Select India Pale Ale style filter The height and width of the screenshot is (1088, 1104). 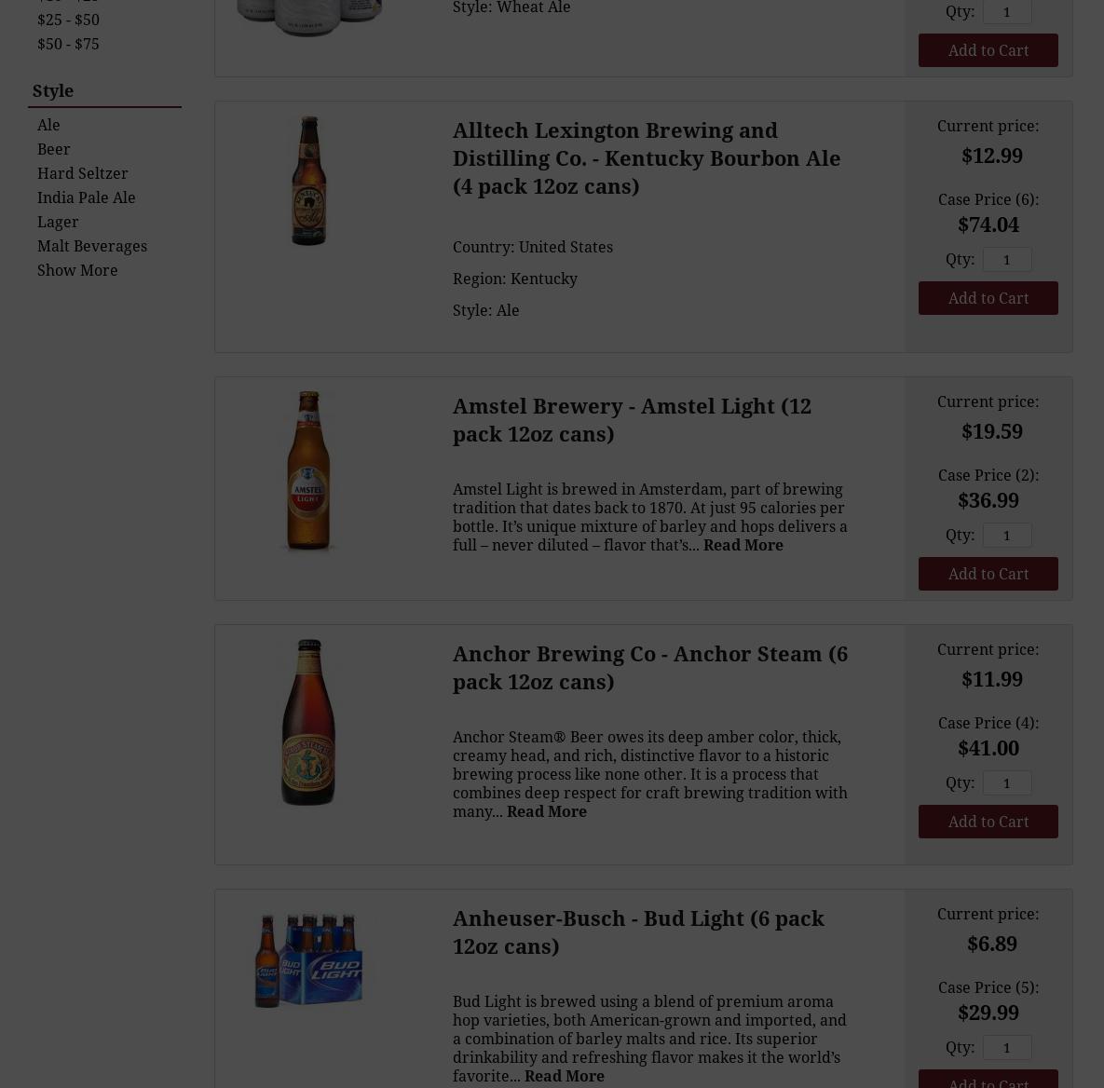click(x=86, y=197)
